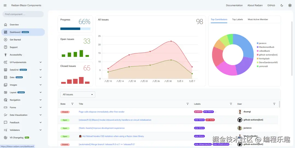The height and width of the screenshot is (148, 295).
Task: Click the Get Started play icon
Action: [x=6, y=40]
